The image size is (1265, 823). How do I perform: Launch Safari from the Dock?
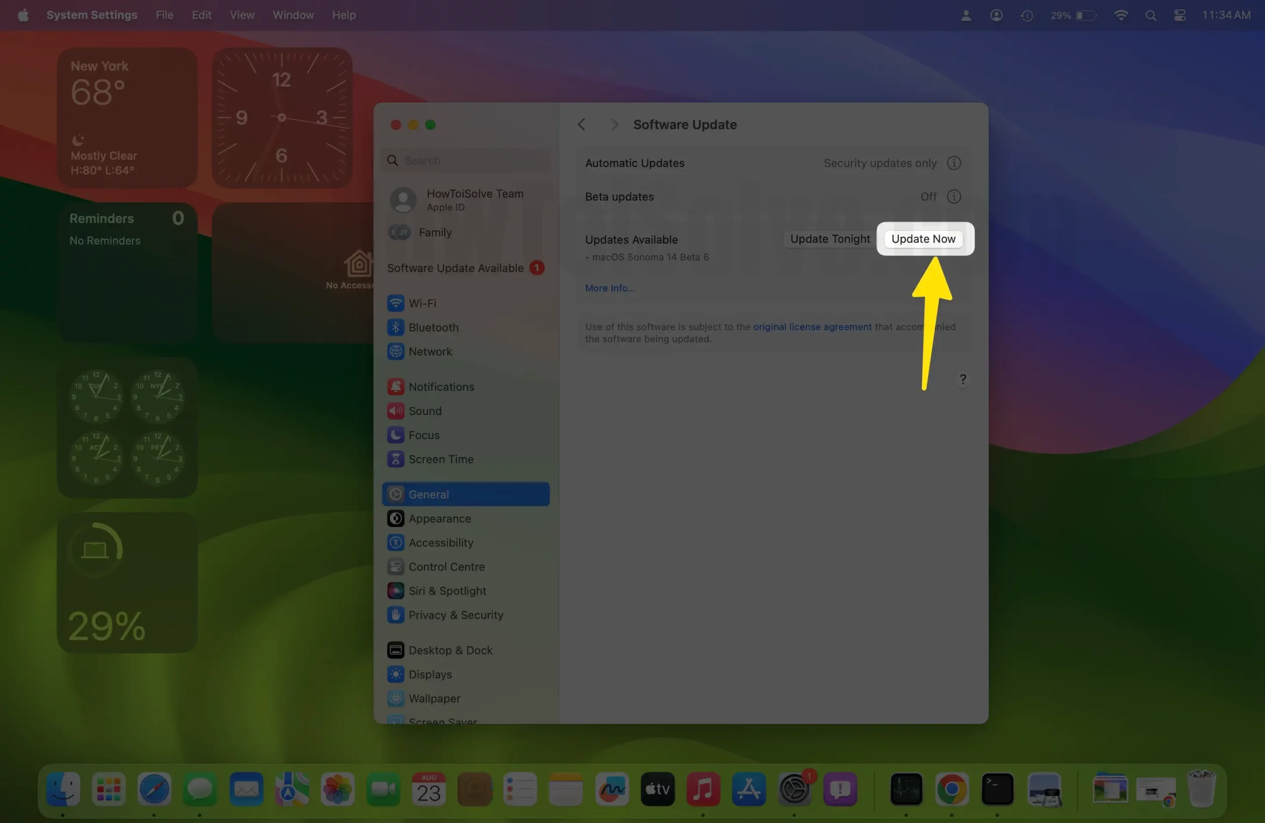154,788
